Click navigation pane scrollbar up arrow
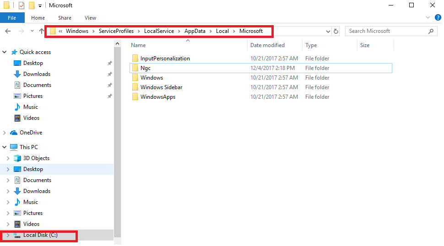The image size is (444, 246). point(118,43)
